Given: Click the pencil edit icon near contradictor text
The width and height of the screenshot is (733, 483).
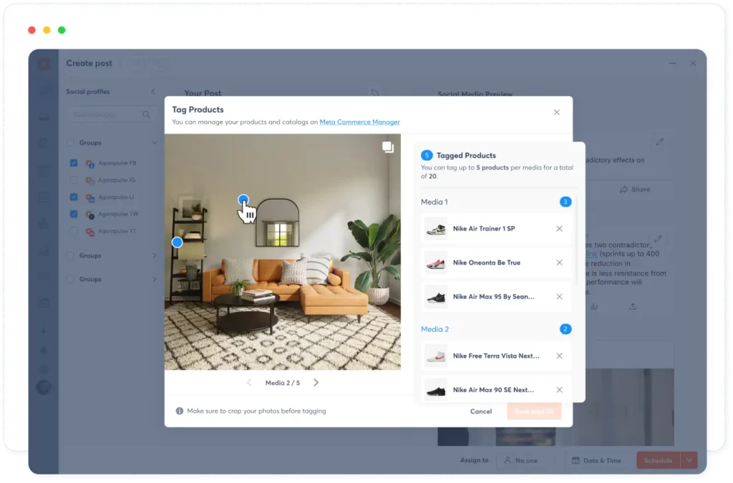Looking at the screenshot, I should click(x=658, y=239).
